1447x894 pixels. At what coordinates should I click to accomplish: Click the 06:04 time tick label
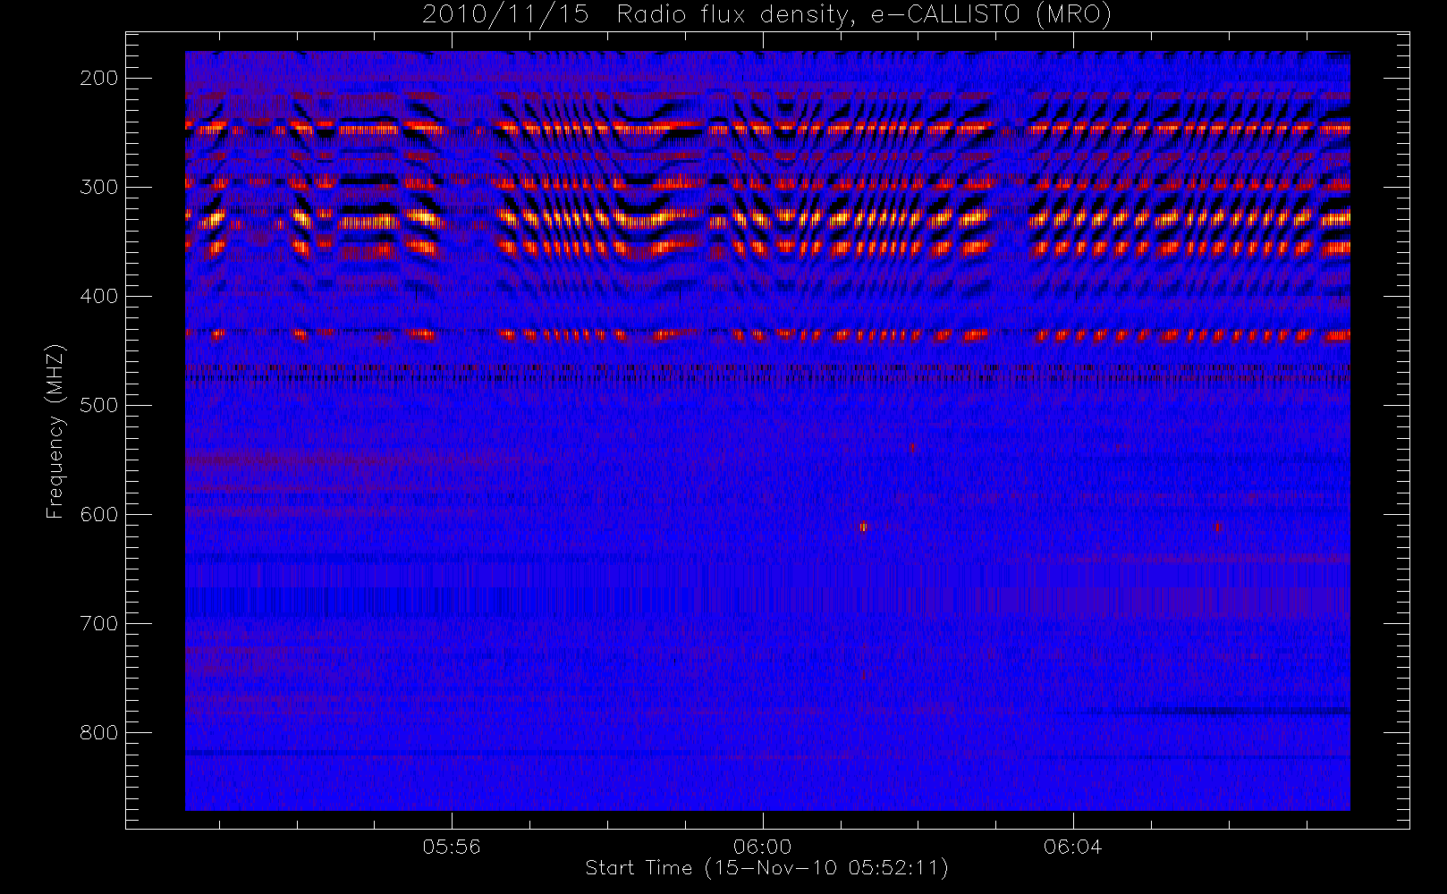1072,846
